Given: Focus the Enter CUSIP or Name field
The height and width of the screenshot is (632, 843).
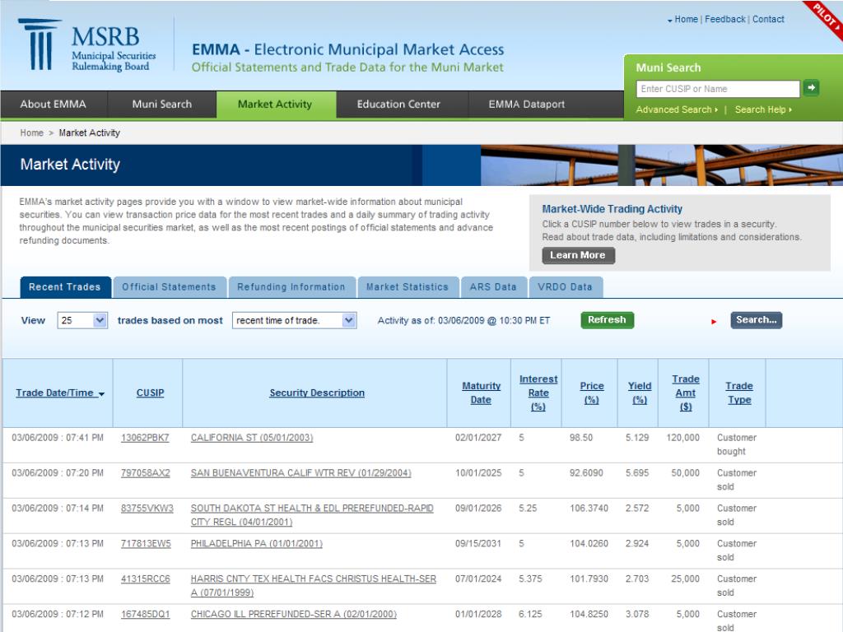Looking at the screenshot, I should point(718,89).
